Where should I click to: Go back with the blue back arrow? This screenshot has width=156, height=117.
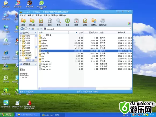pyautogui.click(x=22, y=29)
